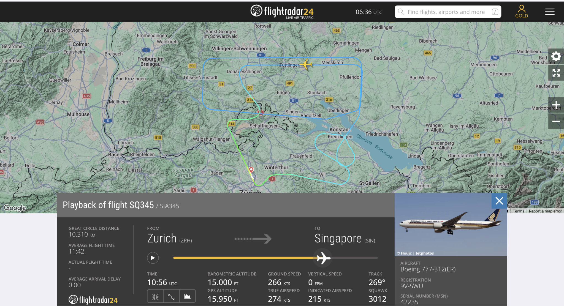Click registration 9V-SWU
564x306 pixels.
coord(412,286)
